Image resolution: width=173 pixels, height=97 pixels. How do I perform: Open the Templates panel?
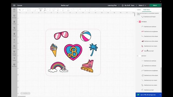pos(14,16)
